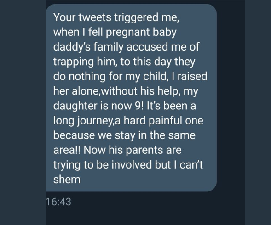
Task: Click the word "involved" in the message
Action: tap(132, 165)
